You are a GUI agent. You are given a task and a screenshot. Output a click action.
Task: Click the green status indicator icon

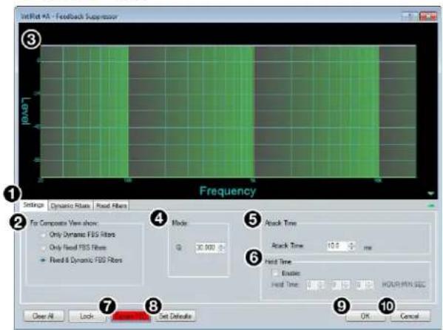(x=431, y=206)
